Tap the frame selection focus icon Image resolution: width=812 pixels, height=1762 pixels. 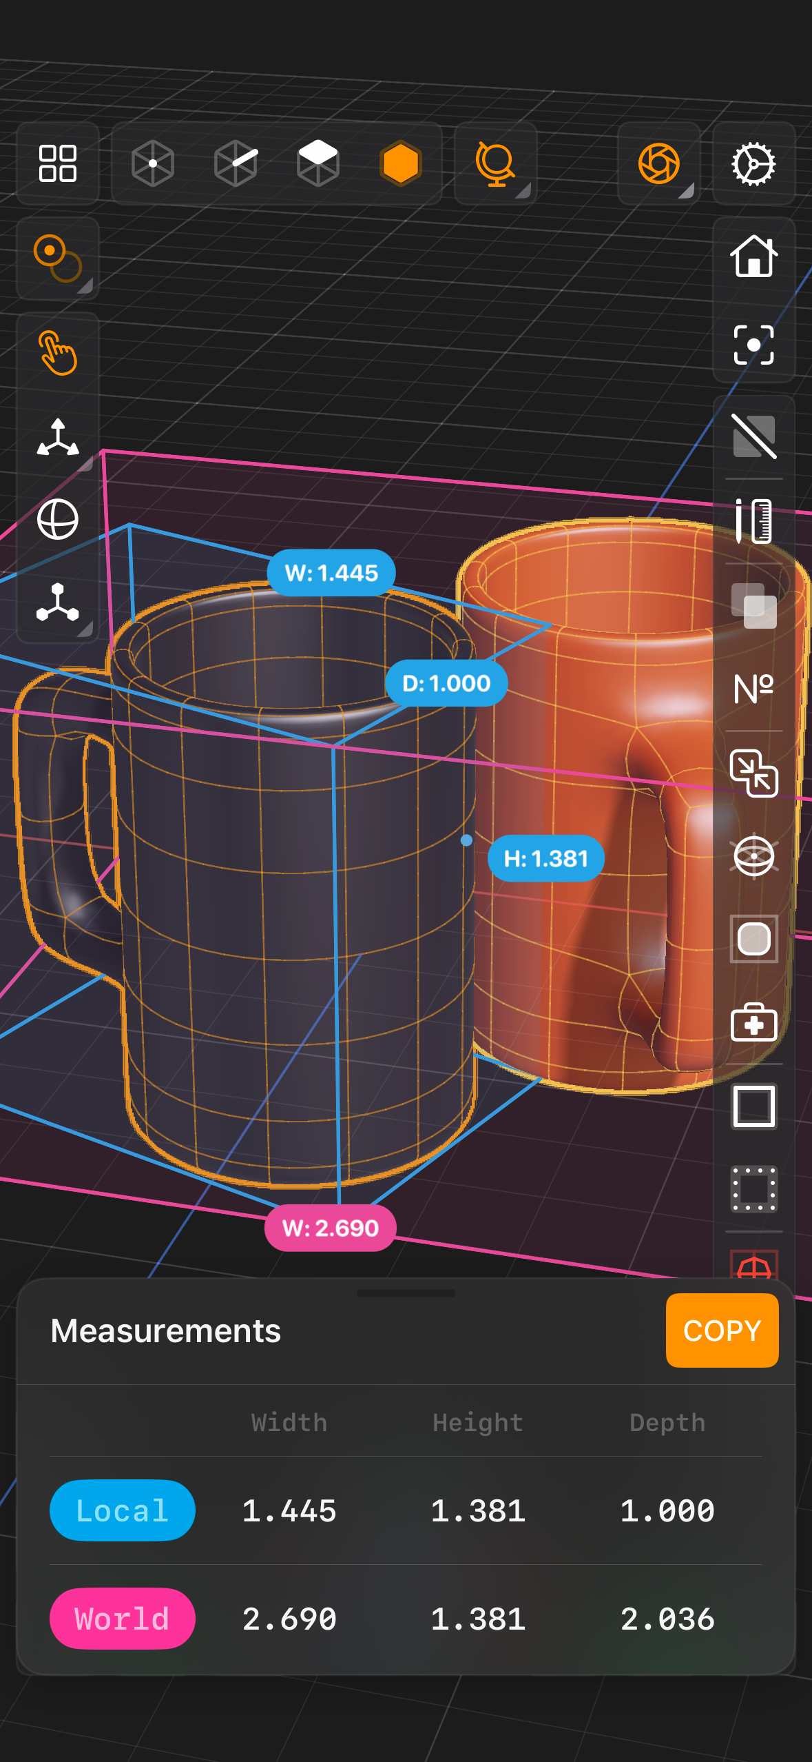pos(753,345)
